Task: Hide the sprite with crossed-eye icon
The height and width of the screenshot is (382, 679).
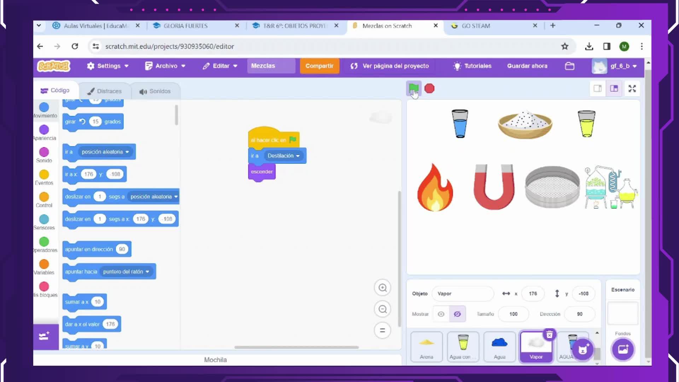Action: pyautogui.click(x=457, y=314)
